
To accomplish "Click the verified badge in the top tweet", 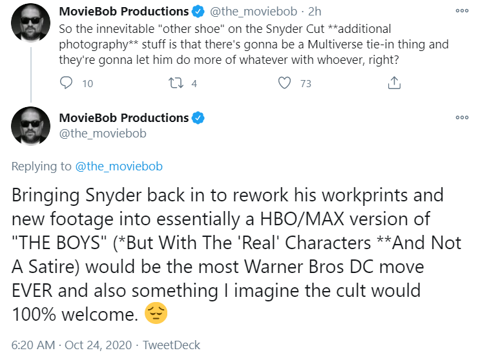I will 198,12.
